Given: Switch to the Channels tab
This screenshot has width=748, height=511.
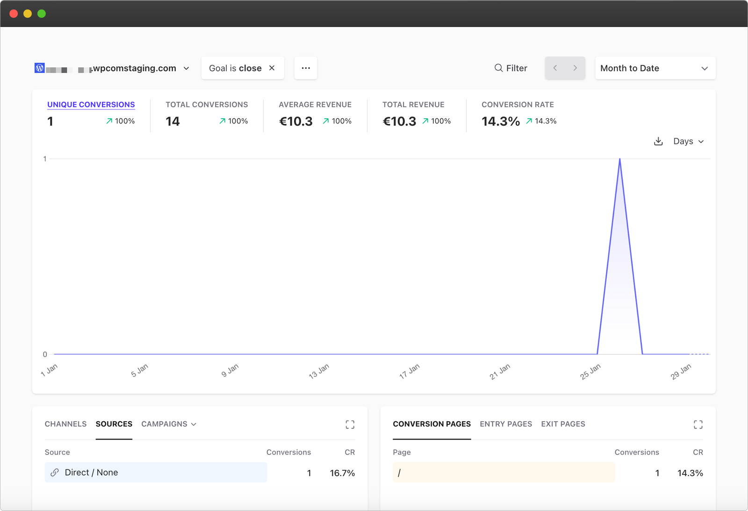Looking at the screenshot, I should [x=65, y=424].
